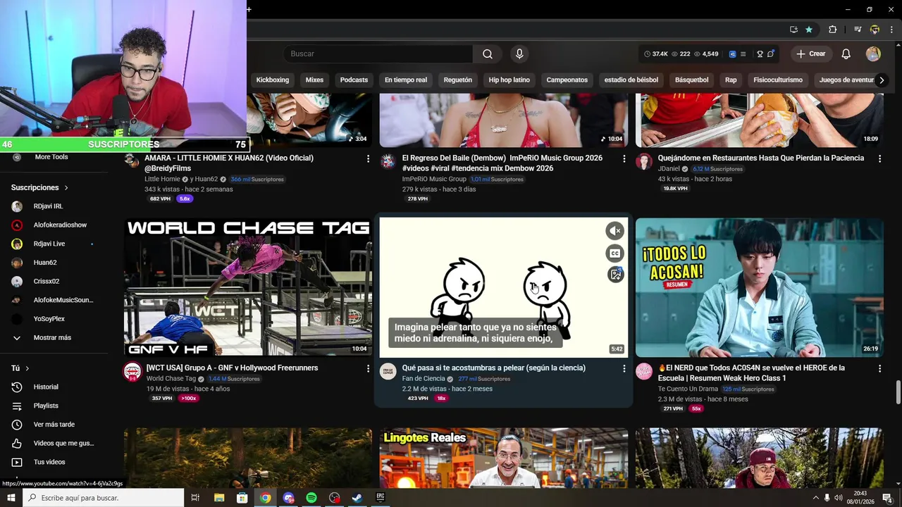The height and width of the screenshot is (507, 902).
Task: Click the search magnifier button
Action: [488, 54]
